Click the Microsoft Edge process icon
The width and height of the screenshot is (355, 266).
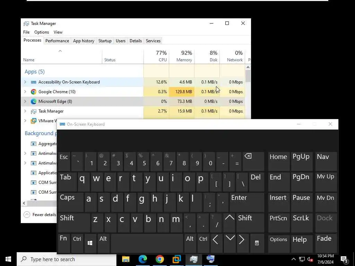(x=34, y=101)
